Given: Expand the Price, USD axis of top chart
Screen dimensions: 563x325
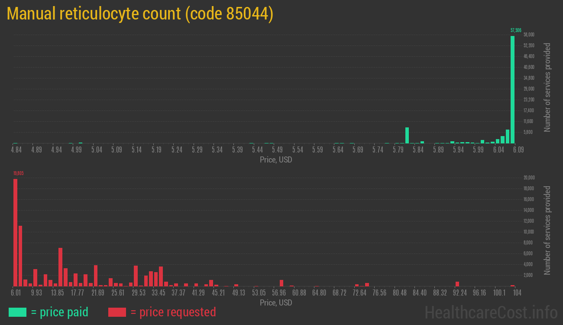Looking at the screenshot, I should click(x=275, y=160).
